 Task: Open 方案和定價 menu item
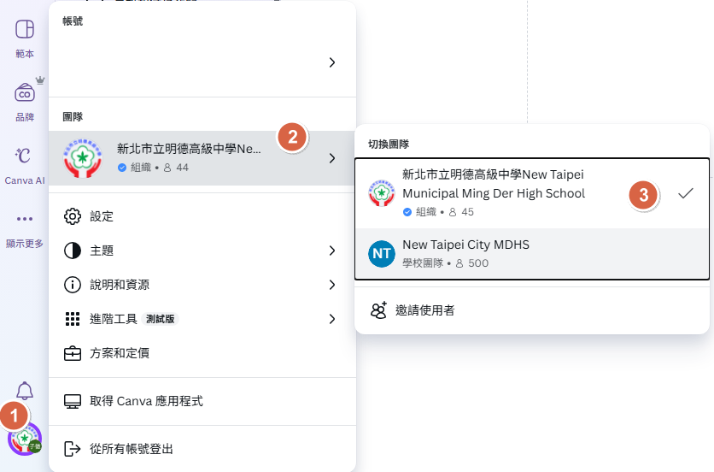[202, 353]
